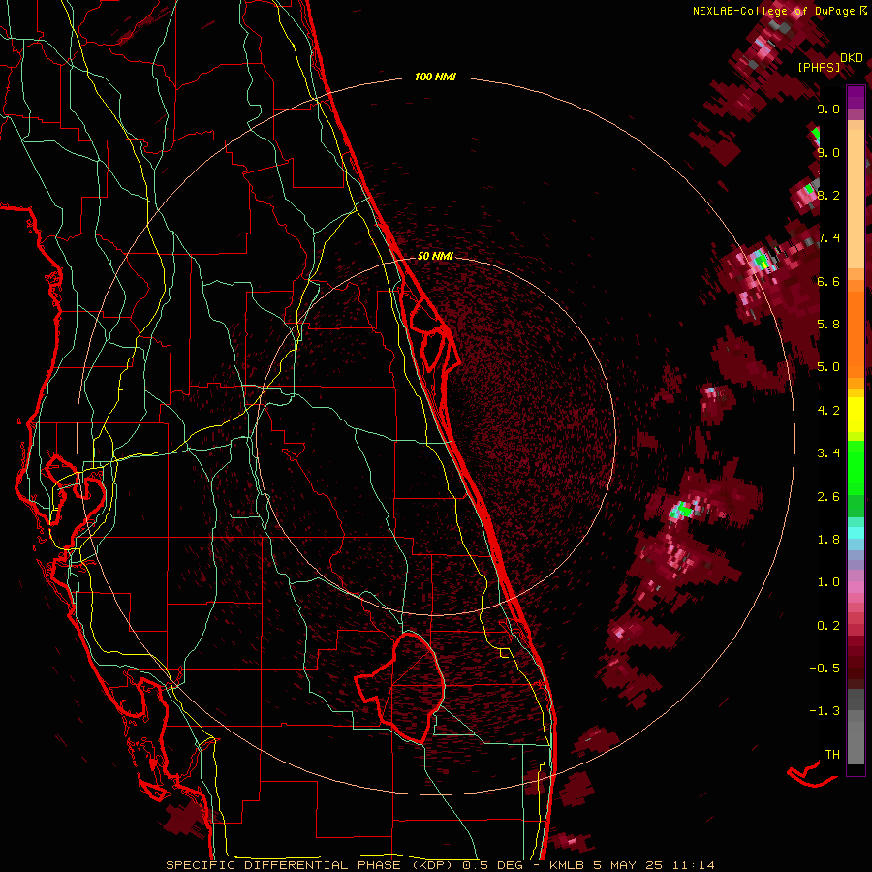Click the 9.8 scale value
Image resolution: width=872 pixels, height=872 pixels.
[x=828, y=109]
